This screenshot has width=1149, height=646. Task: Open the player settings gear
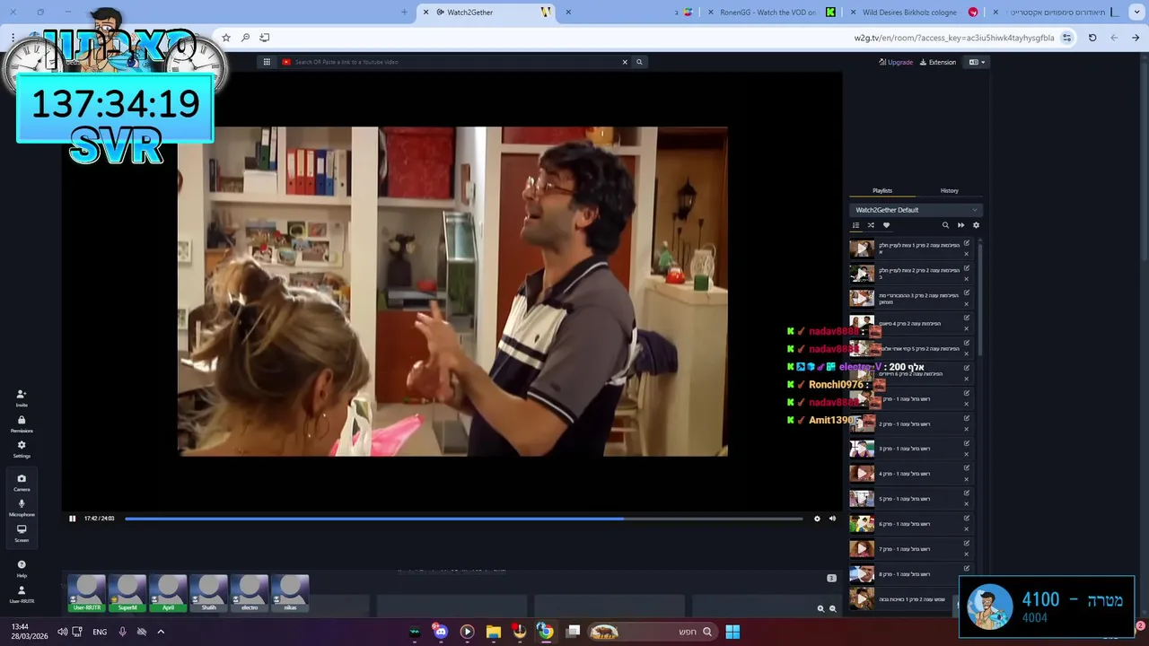click(x=817, y=519)
